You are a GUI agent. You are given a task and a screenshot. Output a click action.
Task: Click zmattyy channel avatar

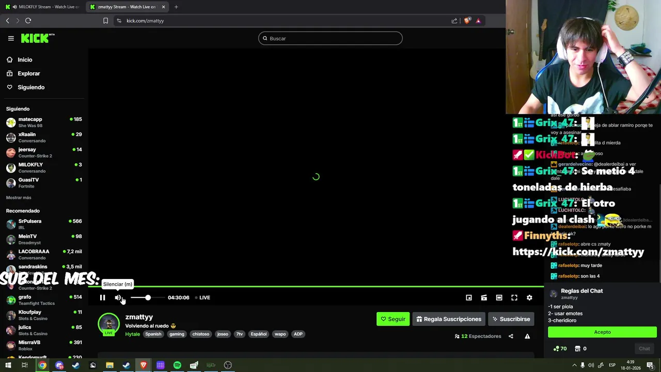[108, 324]
